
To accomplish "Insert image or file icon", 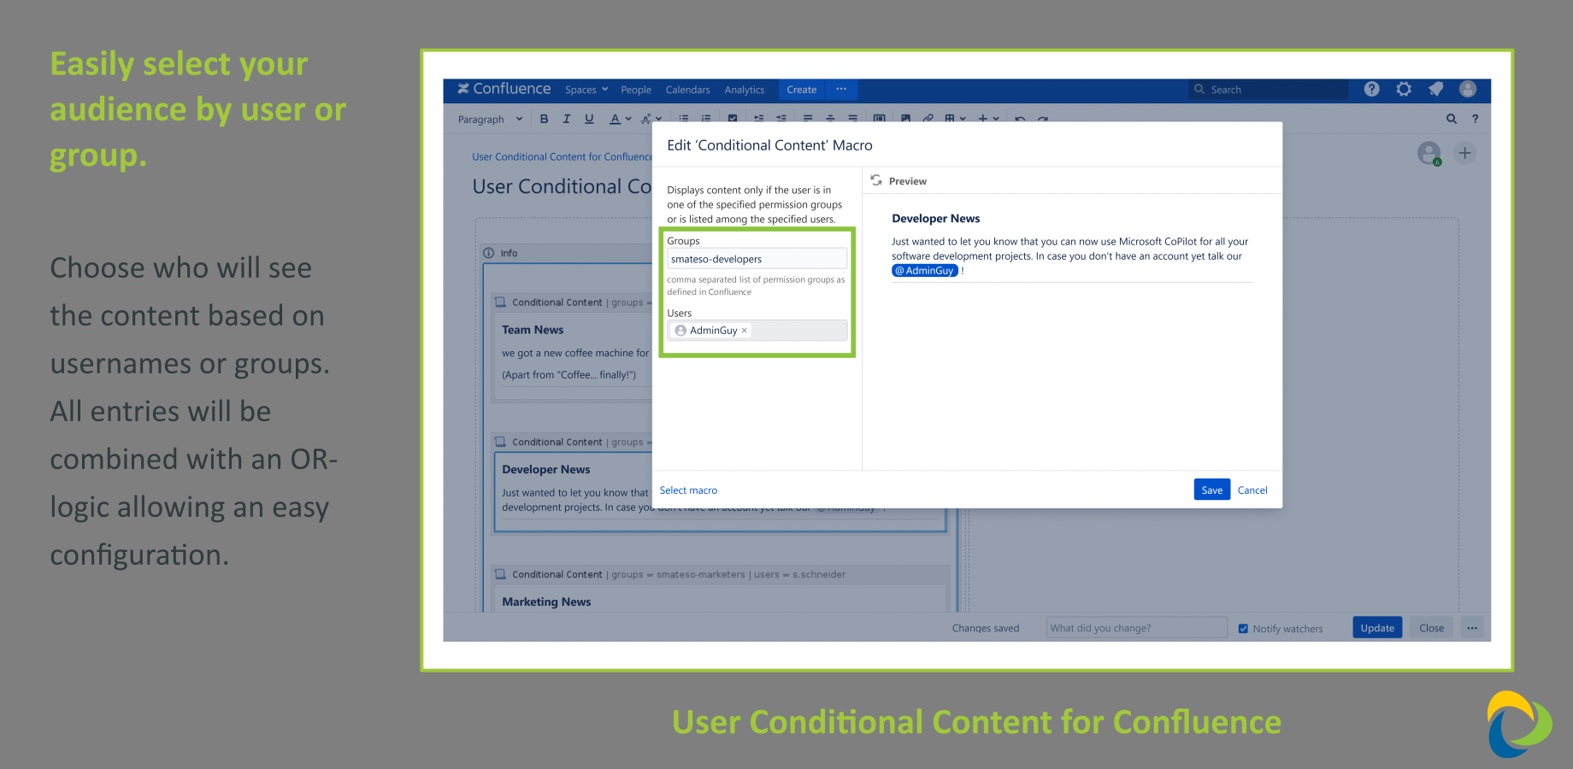I will point(905,119).
